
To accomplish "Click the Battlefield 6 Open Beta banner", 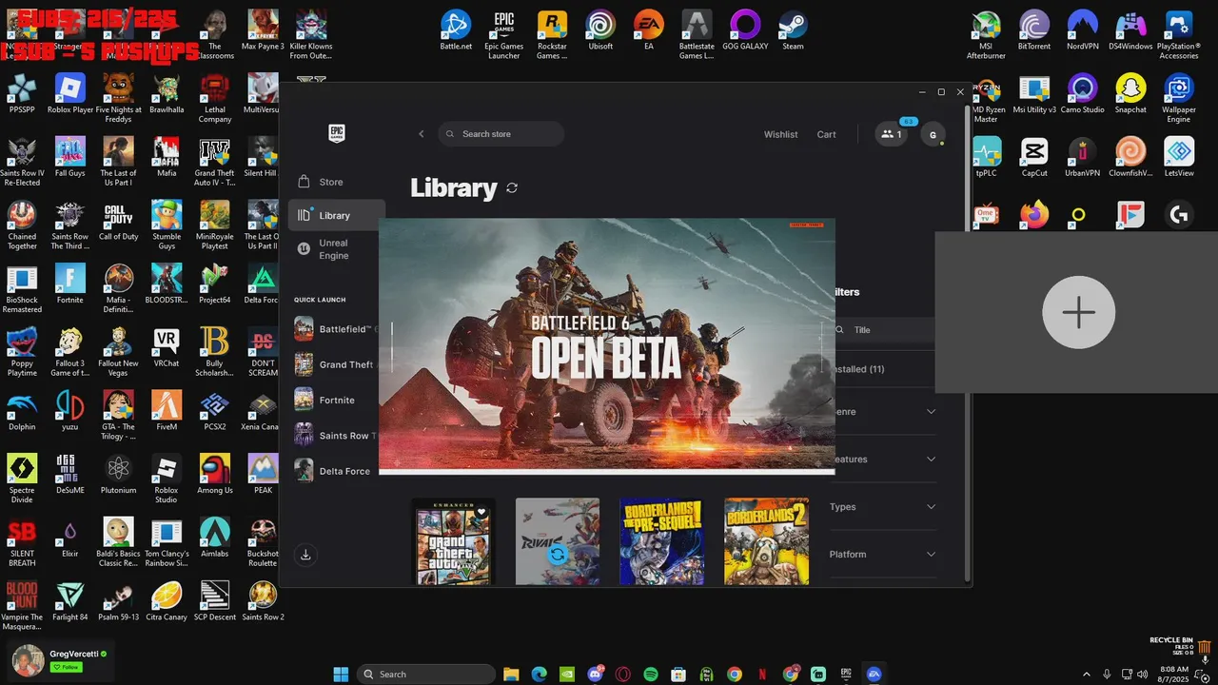I will point(607,346).
